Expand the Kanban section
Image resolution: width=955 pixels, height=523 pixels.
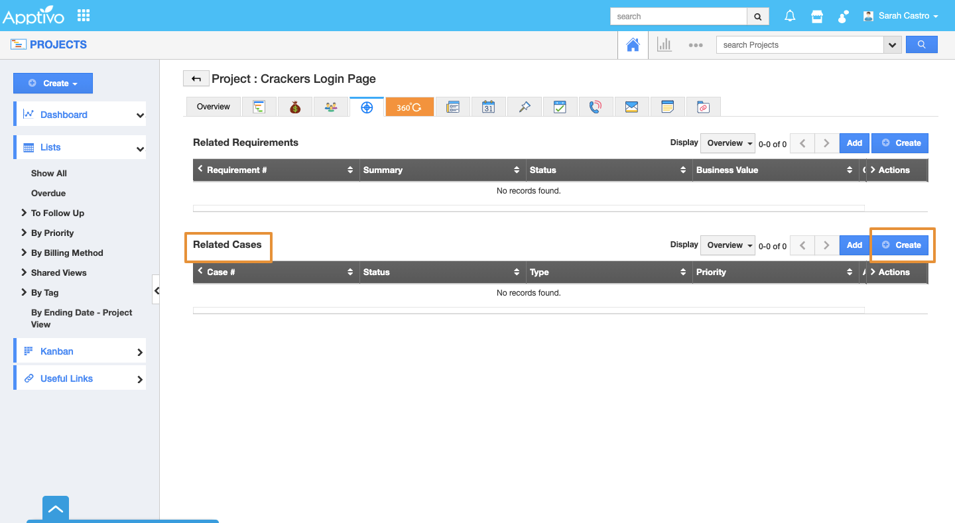point(80,351)
